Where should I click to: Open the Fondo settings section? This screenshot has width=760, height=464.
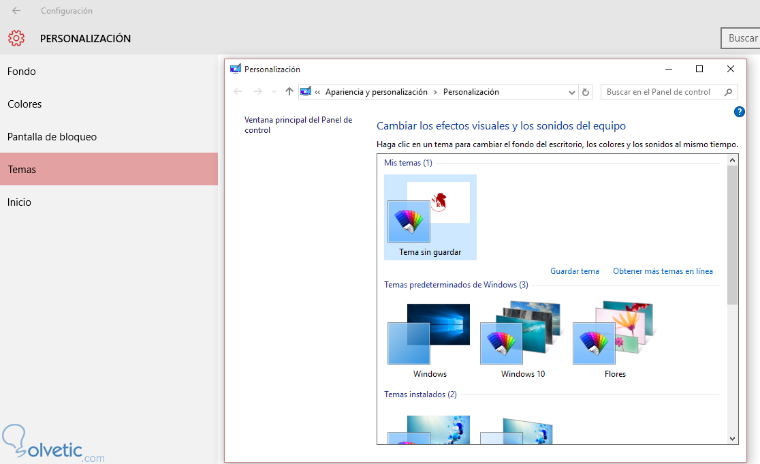pyautogui.click(x=108, y=72)
